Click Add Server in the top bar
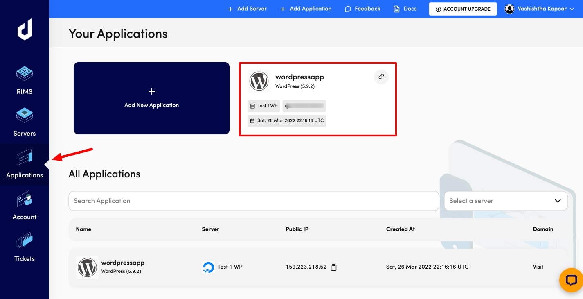The image size is (583, 299). (x=247, y=9)
